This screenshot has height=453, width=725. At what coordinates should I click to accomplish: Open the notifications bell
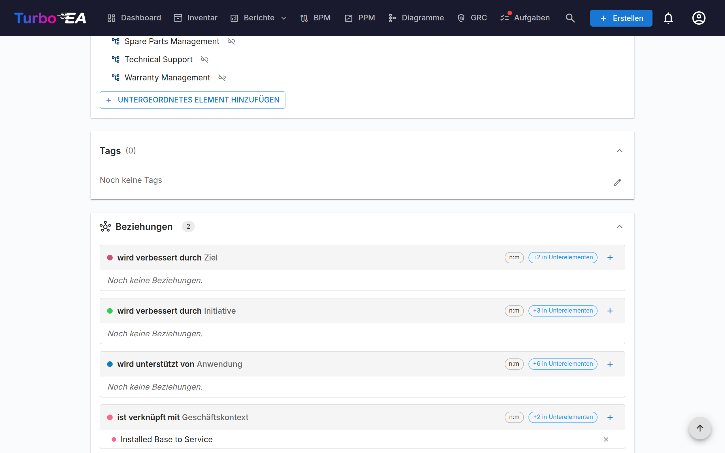668,18
